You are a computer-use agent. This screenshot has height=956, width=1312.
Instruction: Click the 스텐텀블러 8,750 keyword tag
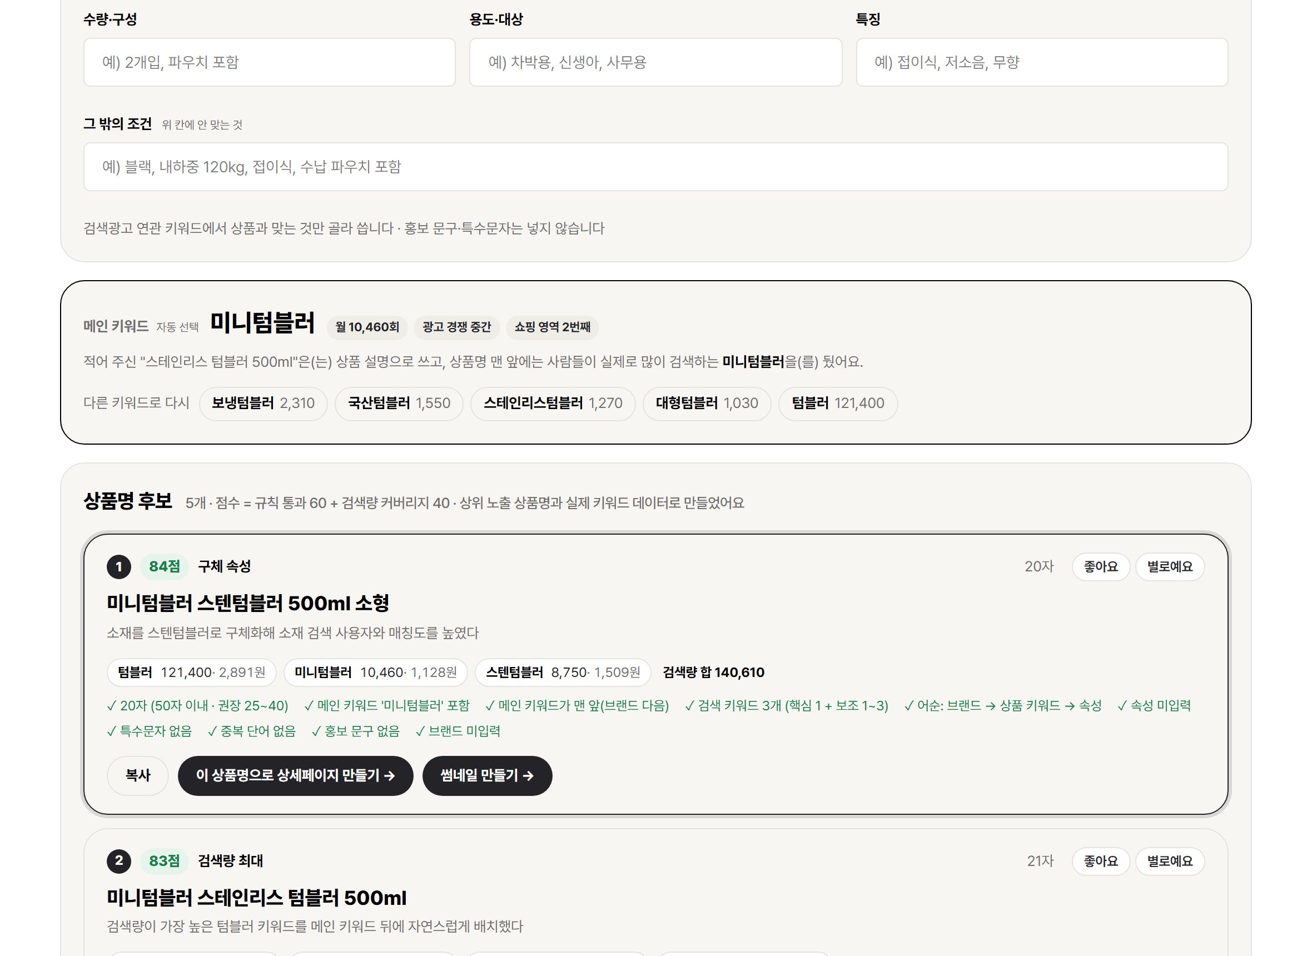(563, 673)
